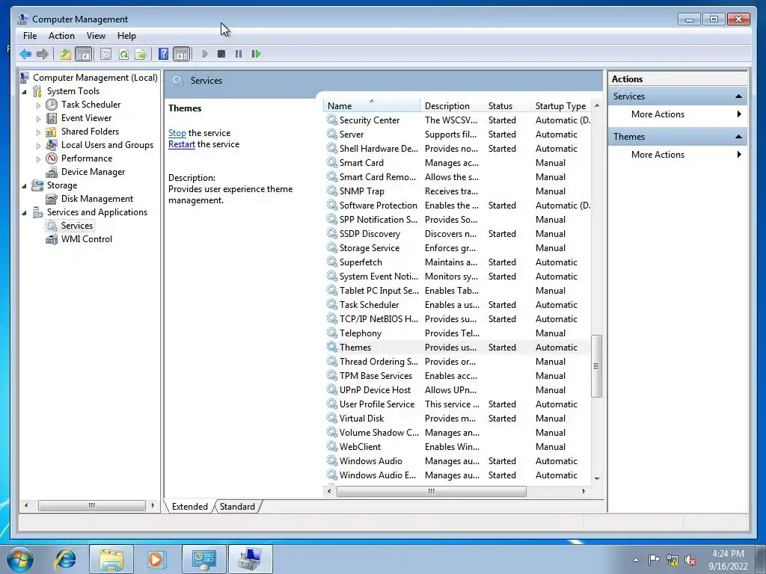Open the Help toolbar icon

pyautogui.click(x=164, y=54)
